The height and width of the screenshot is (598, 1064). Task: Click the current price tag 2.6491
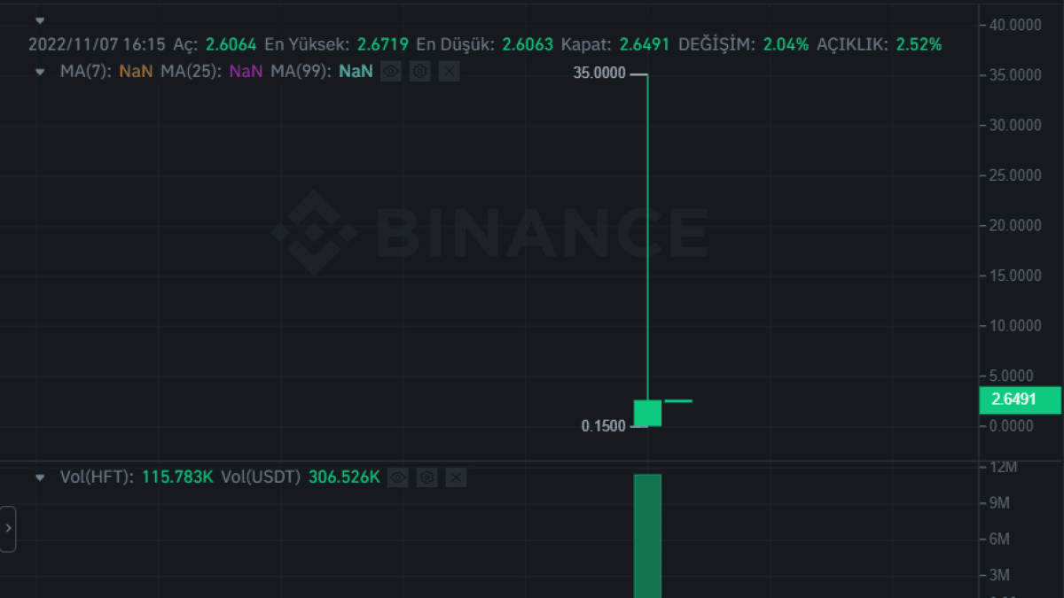pos(1020,400)
